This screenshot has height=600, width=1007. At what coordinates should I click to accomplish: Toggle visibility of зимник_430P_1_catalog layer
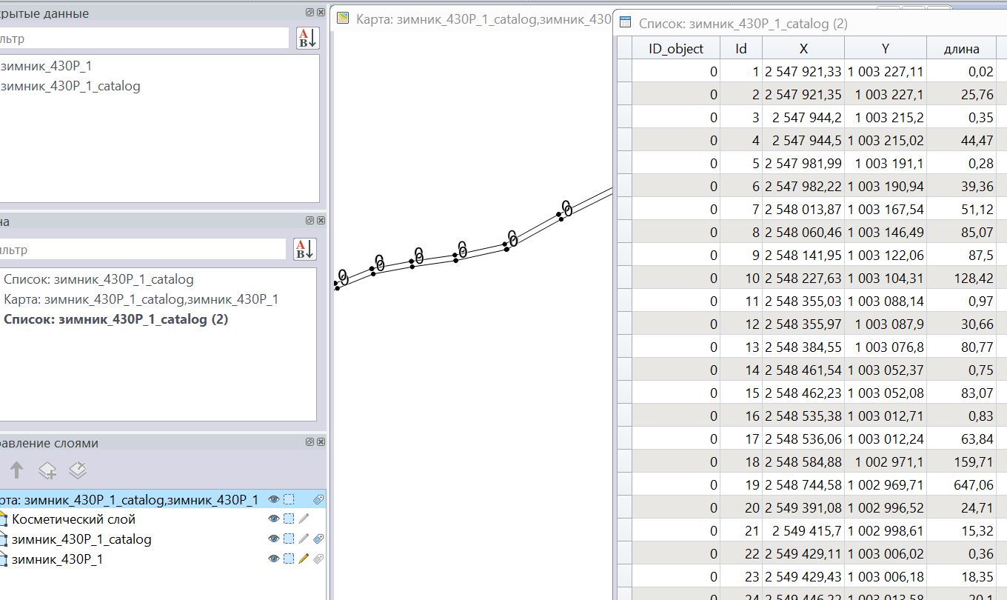274,539
